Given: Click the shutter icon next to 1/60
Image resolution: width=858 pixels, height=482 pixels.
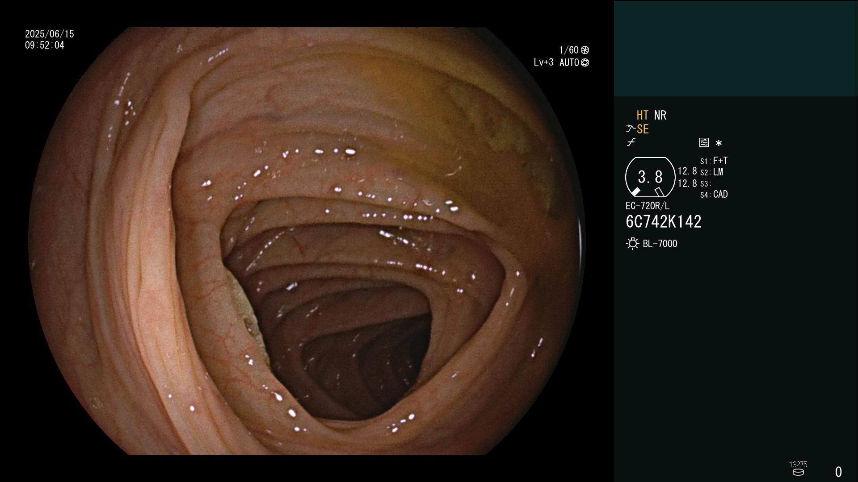Looking at the screenshot, I should coord(585,50).
